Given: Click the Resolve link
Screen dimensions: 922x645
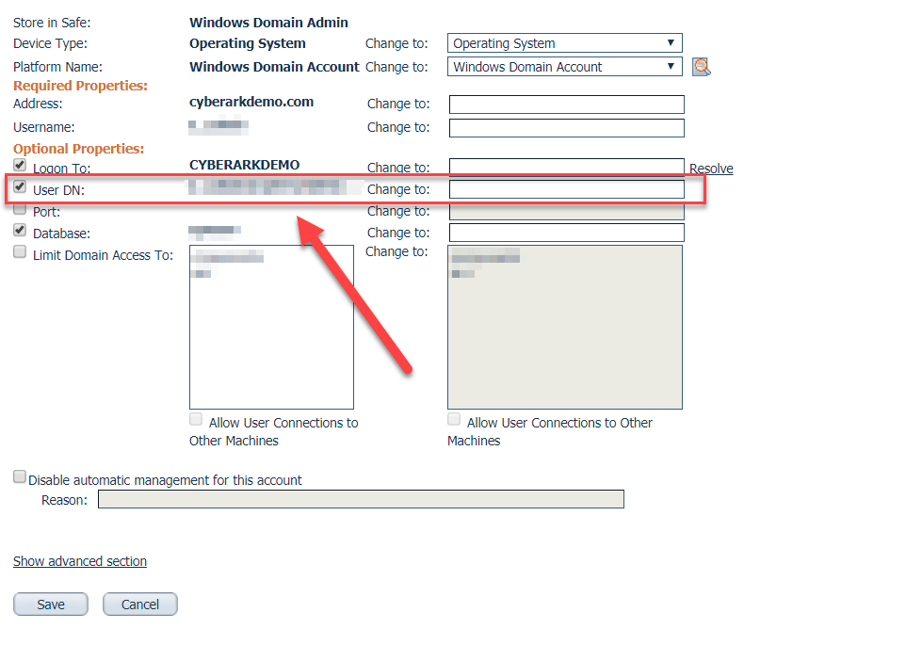Looking at the screenshot, I should (711, 169).
